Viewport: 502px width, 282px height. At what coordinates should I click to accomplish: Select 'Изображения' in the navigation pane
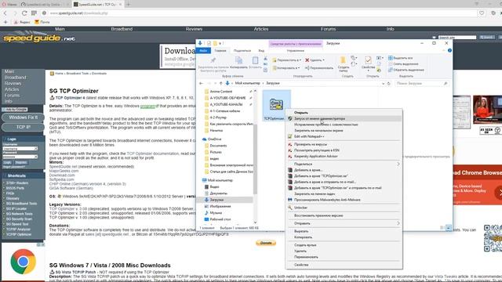[x=220, y=206]
